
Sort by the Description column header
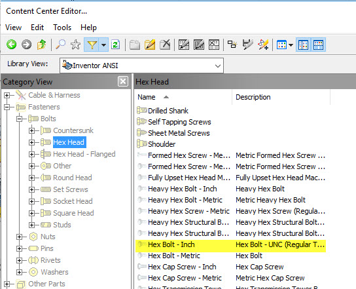pos(281,97)
